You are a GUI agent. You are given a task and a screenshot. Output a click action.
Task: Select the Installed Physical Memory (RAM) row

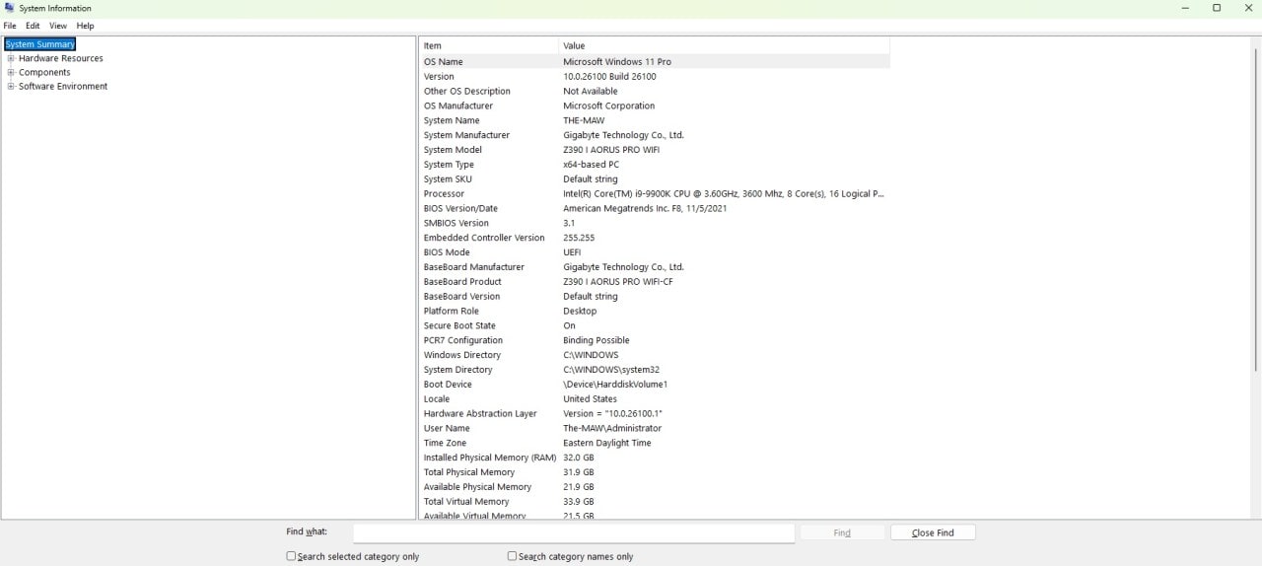tap(655, 458)
